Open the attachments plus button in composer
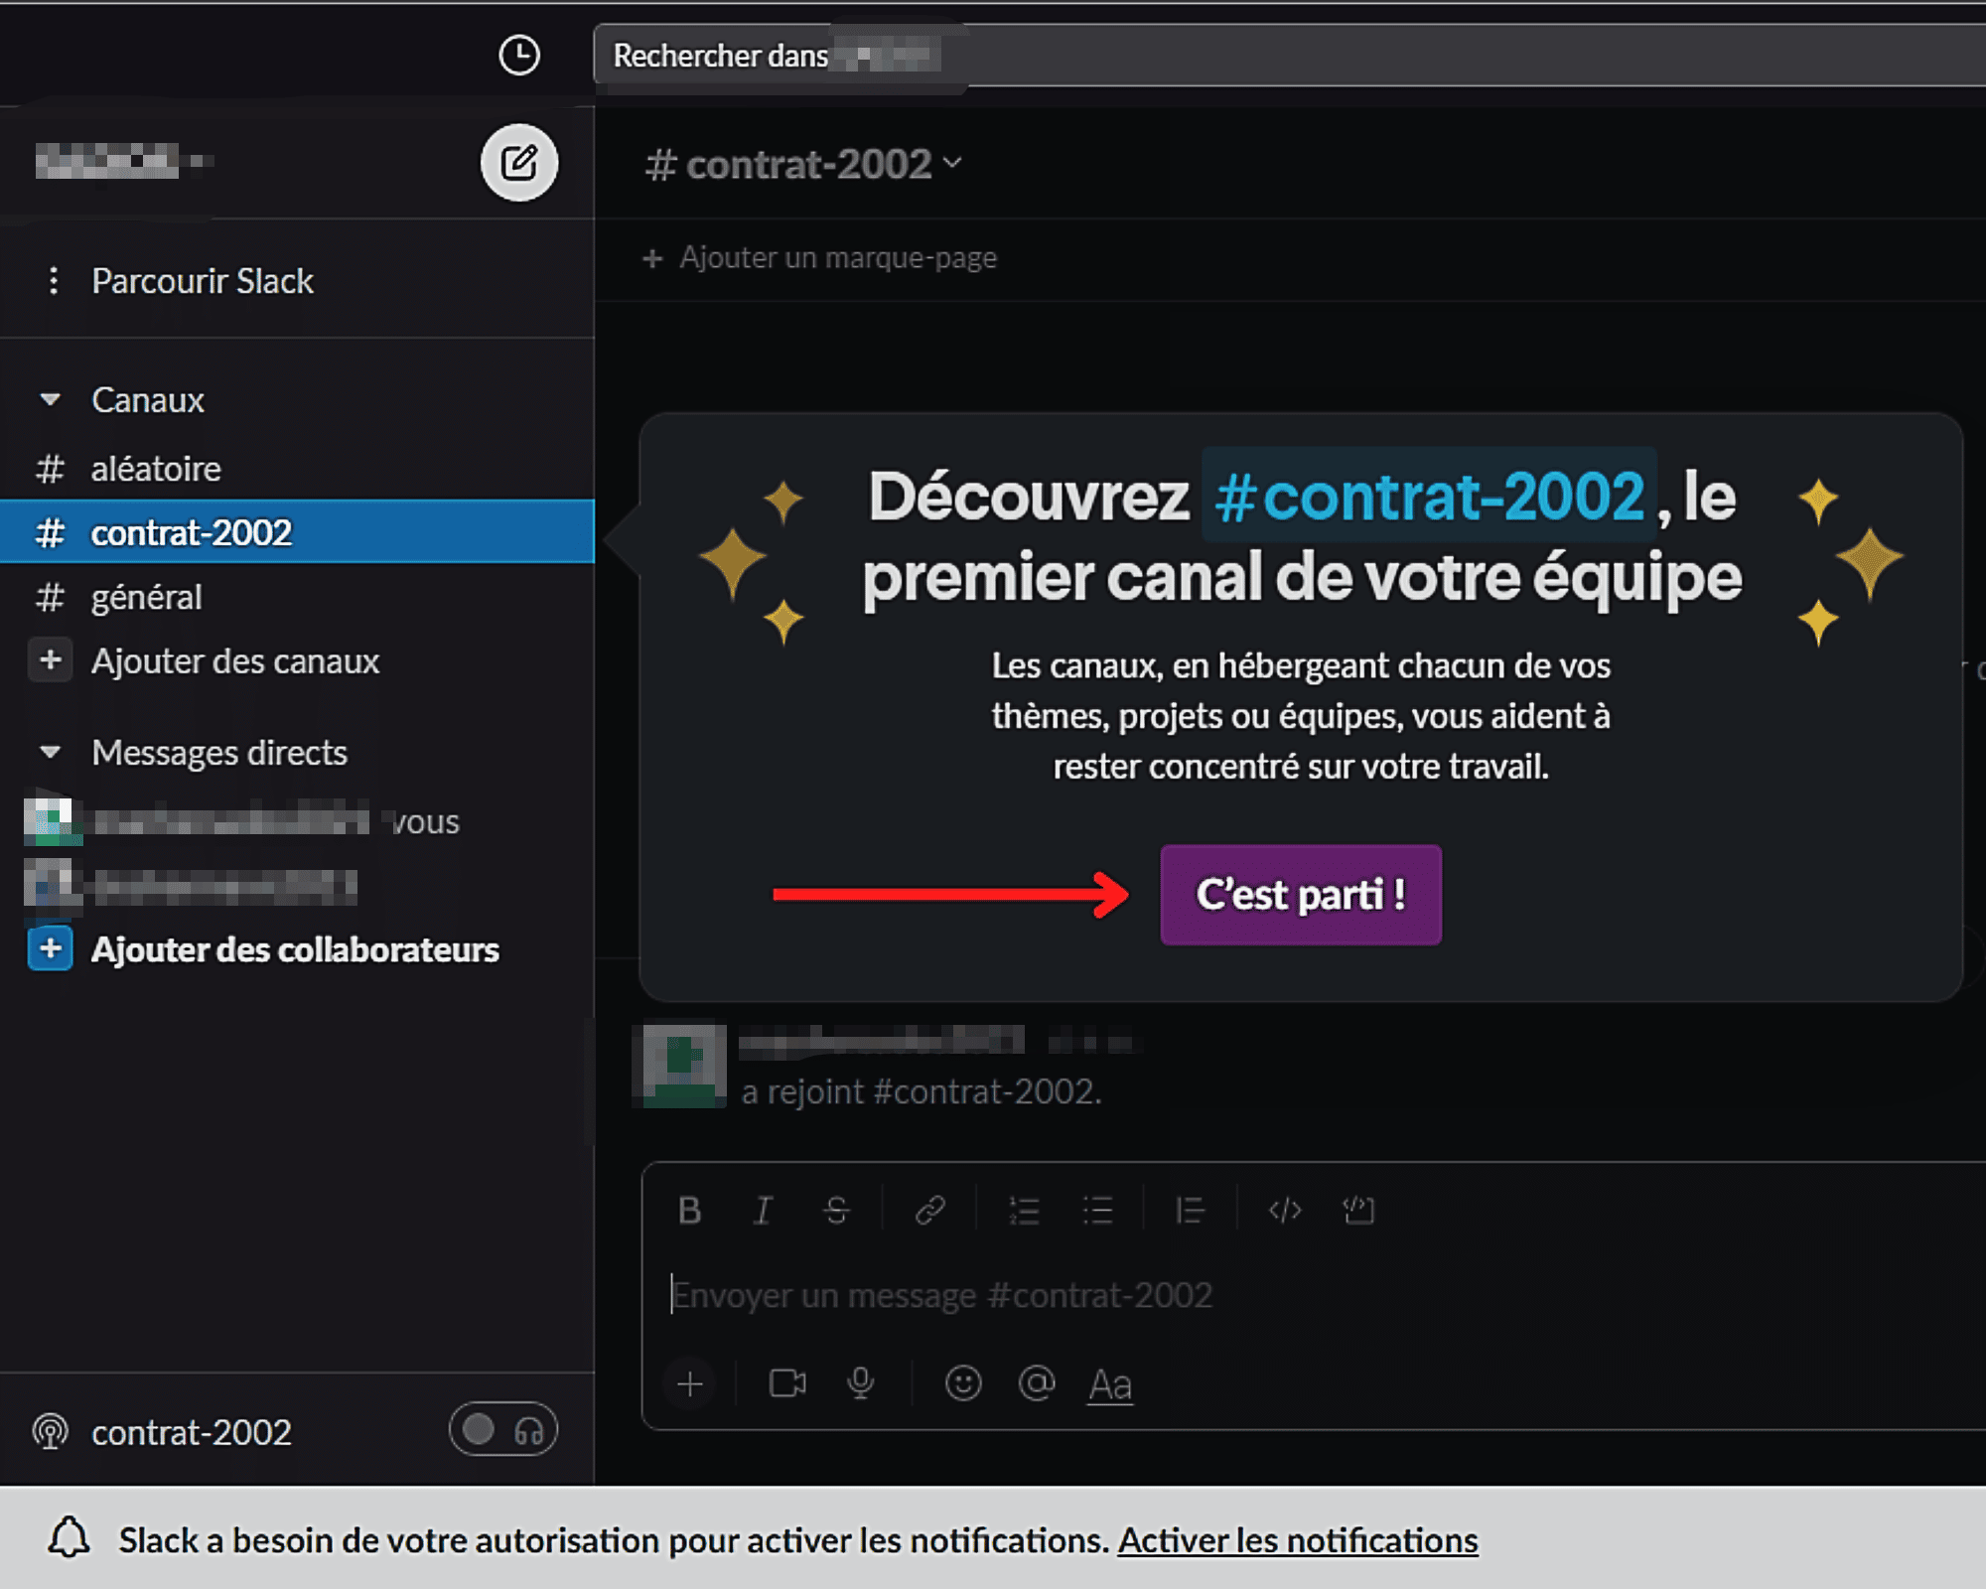 click(690, 1383)
